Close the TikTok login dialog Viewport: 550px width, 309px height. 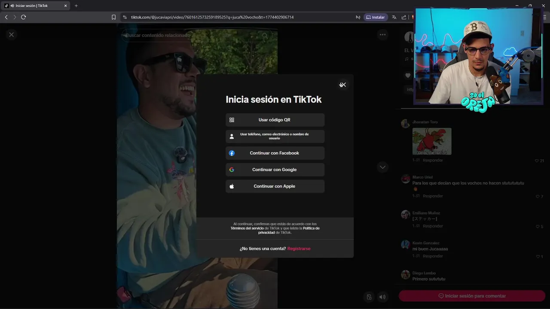click(343, 85)
